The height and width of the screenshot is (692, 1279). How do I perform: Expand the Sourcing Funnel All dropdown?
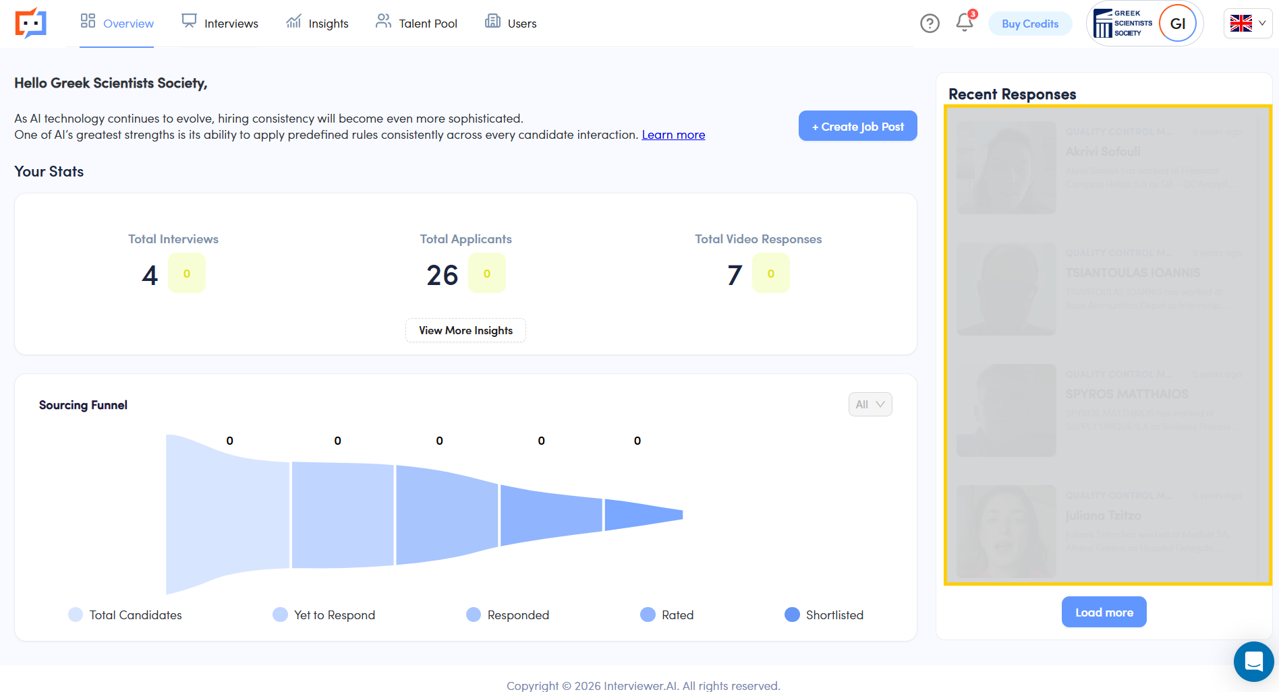pos(870,404)
